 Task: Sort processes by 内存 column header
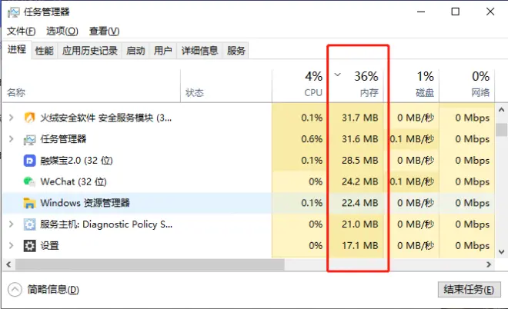358,85
